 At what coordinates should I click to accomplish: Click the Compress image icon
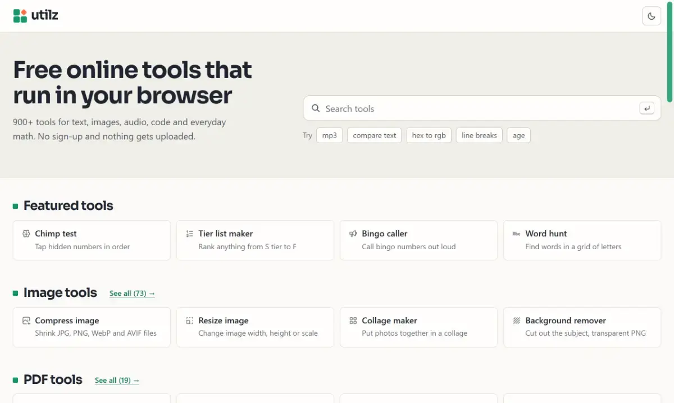[26, 320]
